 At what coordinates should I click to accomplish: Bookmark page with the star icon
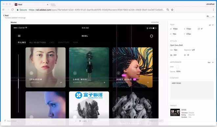(172, 10)
